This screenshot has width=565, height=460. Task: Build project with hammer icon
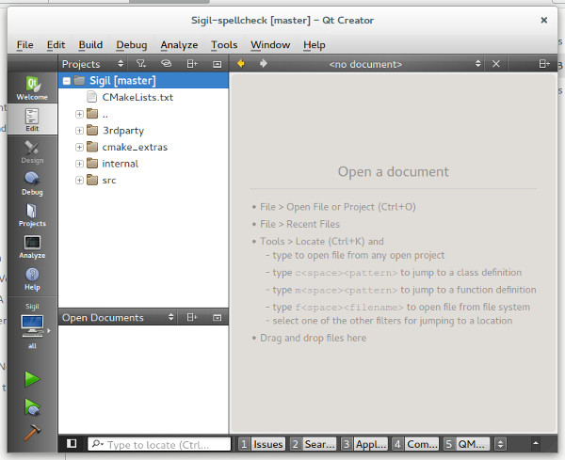coord(32,433)
